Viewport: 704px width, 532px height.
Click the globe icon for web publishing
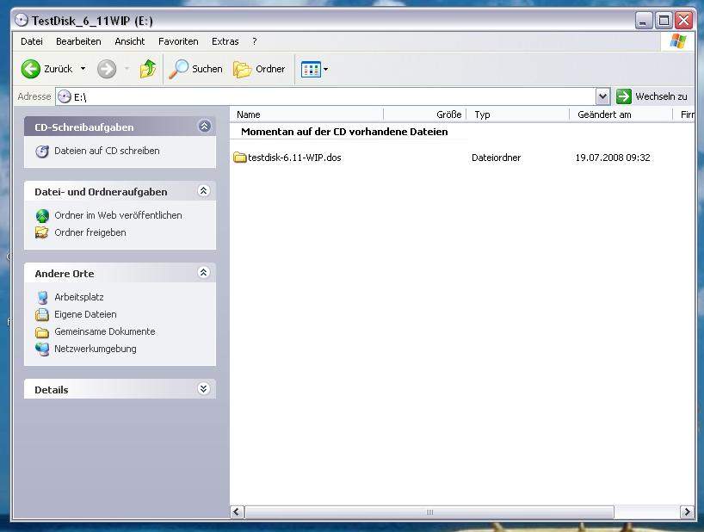pos(42,216)
